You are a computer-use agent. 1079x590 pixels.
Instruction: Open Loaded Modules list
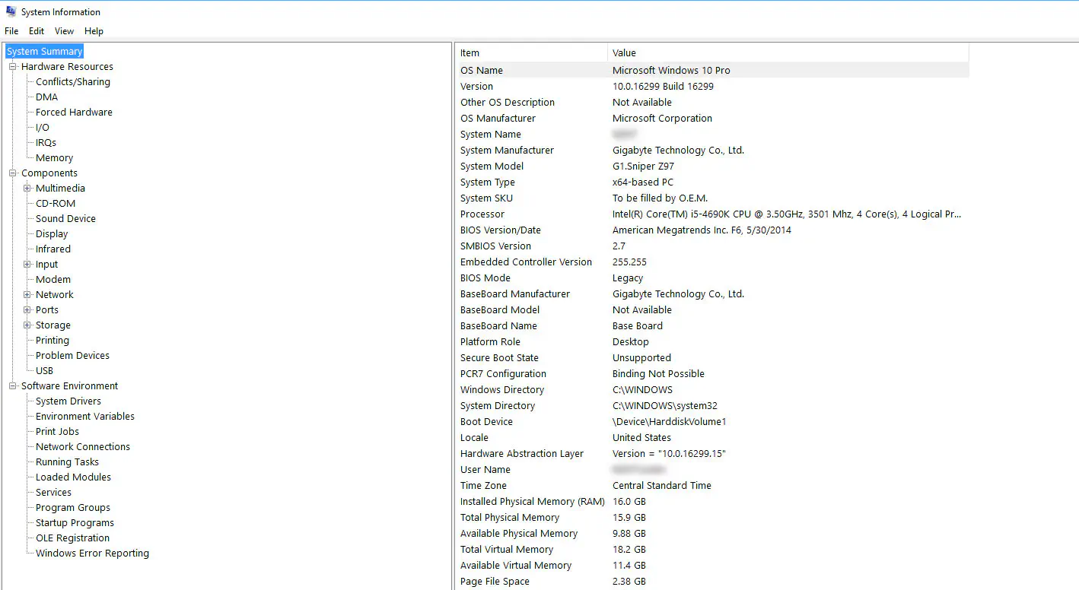73,477
